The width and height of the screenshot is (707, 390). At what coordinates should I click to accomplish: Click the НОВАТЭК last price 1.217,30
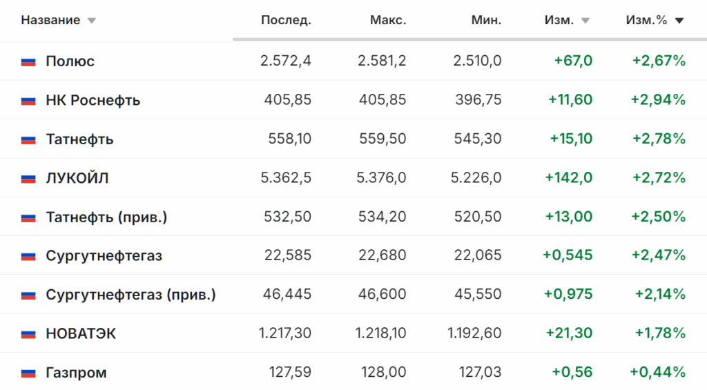tap(285, 333)
